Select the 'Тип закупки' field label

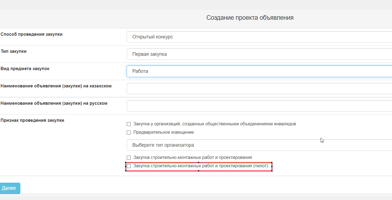[14, 51]
